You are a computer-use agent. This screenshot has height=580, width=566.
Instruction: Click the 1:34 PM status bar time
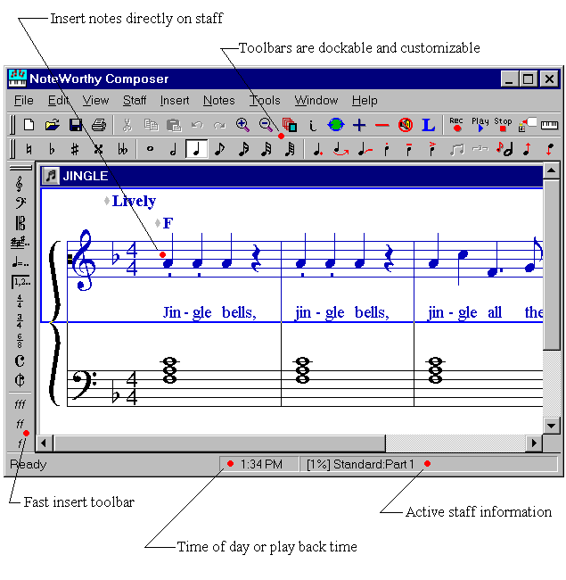pyautogui.click(x=261, y=464)
